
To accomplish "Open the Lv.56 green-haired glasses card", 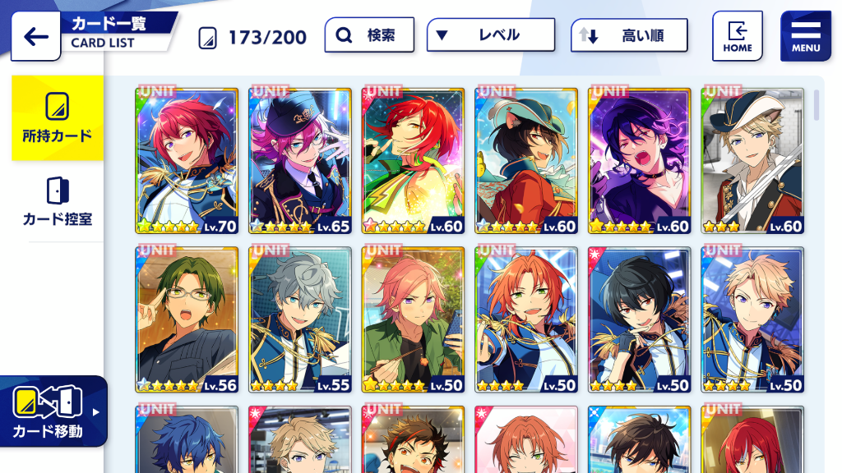I will coord(187,319).
